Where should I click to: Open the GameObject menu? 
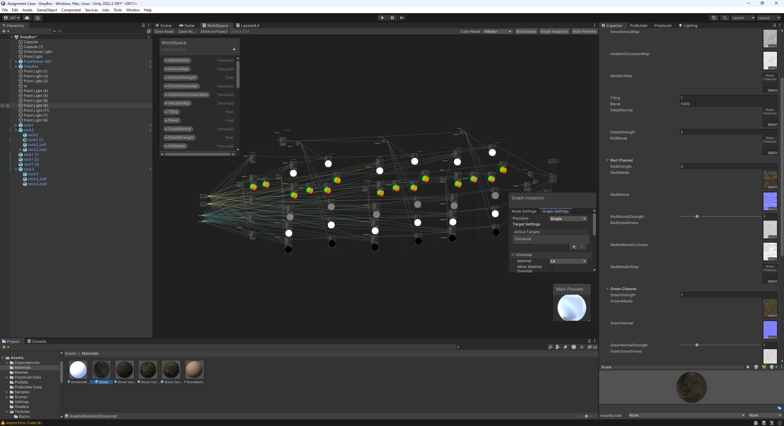click(x=47, y=10)
